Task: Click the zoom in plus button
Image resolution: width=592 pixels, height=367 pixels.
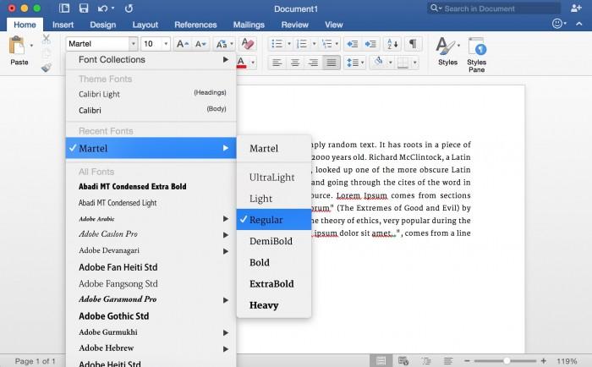Action: (x=544, y=361)
